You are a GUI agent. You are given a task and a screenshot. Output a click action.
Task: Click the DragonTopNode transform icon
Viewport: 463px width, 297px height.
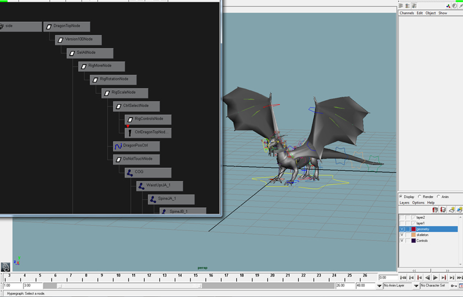[49, 27]
